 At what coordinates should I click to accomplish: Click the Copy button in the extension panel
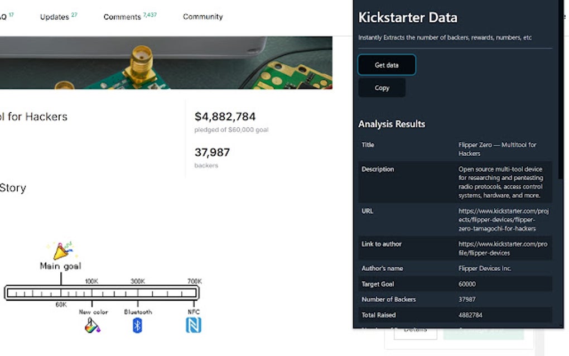382,88
